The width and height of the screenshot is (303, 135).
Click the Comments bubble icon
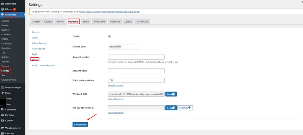[3, 109]
